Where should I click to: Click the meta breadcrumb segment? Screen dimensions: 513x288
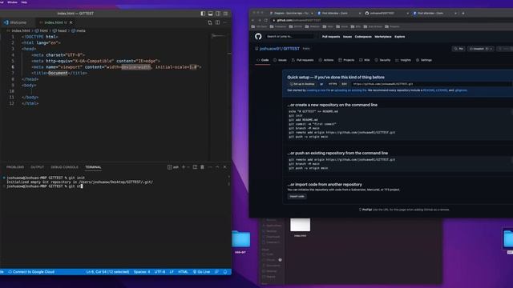pyautogui.click(x=79, y=30)
